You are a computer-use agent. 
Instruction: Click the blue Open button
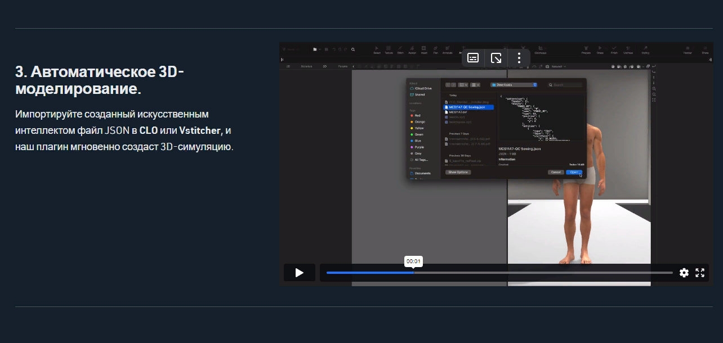574,172
